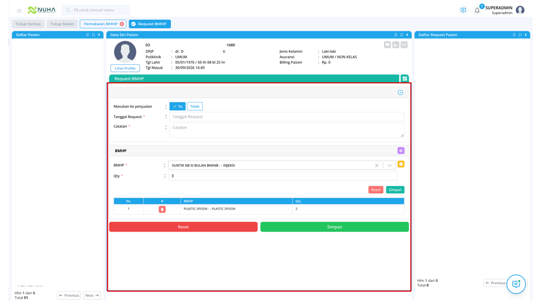Click the Superadmin avatar picture
Viewport: 541px width, 304px height.
[x=520, y=10]
